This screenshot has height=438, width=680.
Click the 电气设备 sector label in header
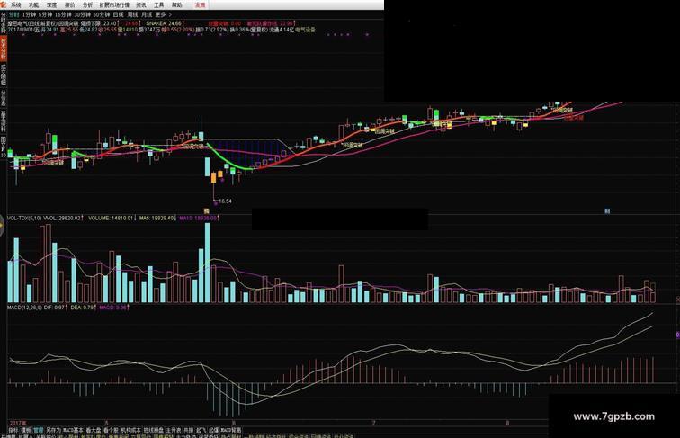pyautogui.click(x=305, y=30)
